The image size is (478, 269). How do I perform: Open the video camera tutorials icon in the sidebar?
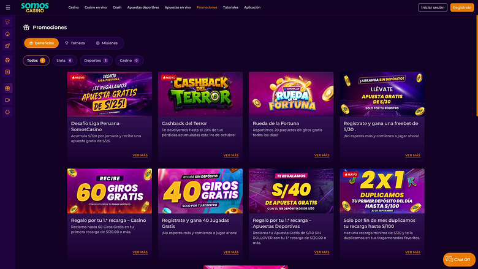tap(7, 100)
